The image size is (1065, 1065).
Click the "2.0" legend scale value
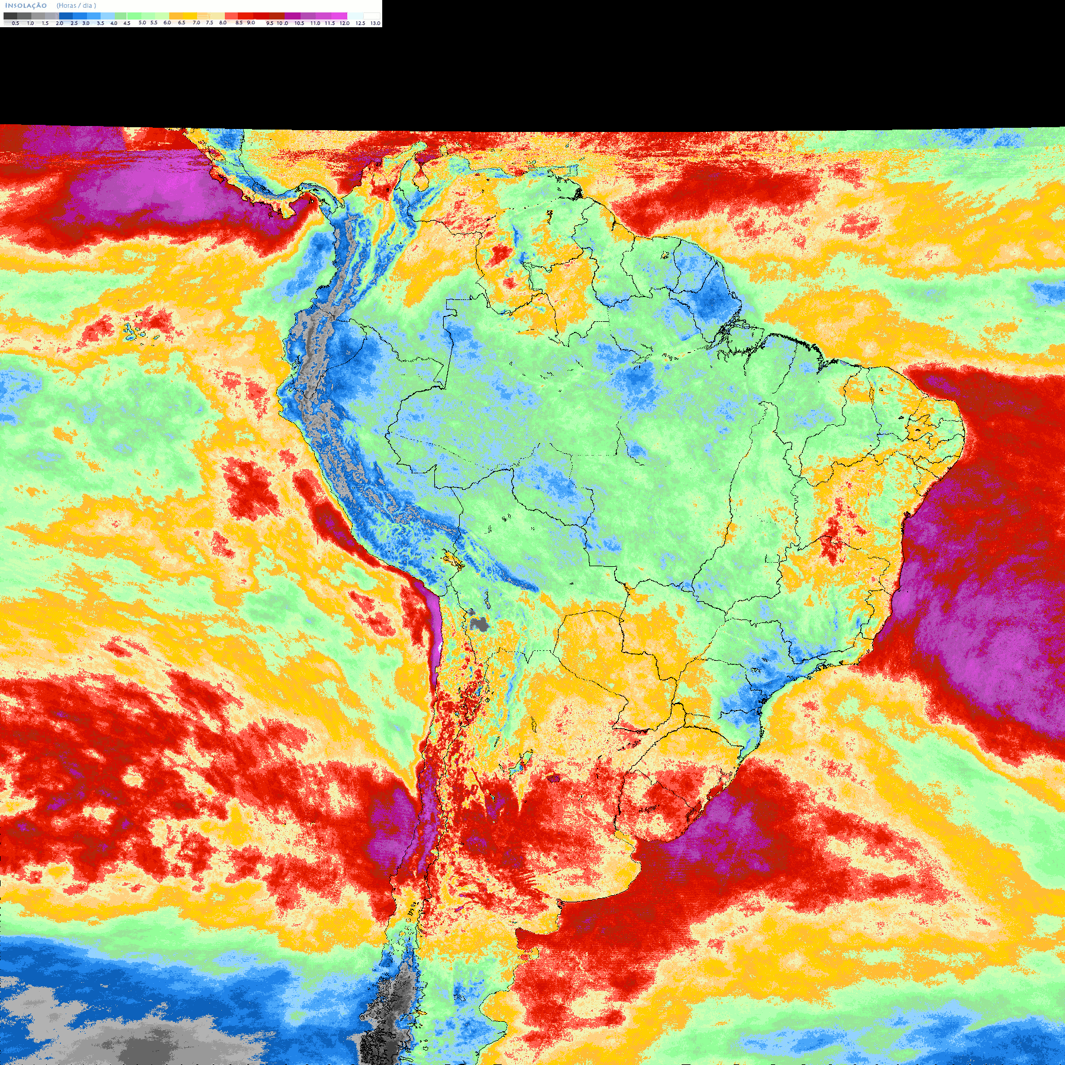[60, 23]
